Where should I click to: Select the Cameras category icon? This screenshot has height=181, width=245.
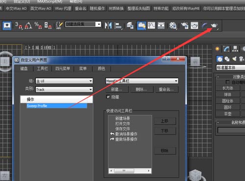coord(242,59)
